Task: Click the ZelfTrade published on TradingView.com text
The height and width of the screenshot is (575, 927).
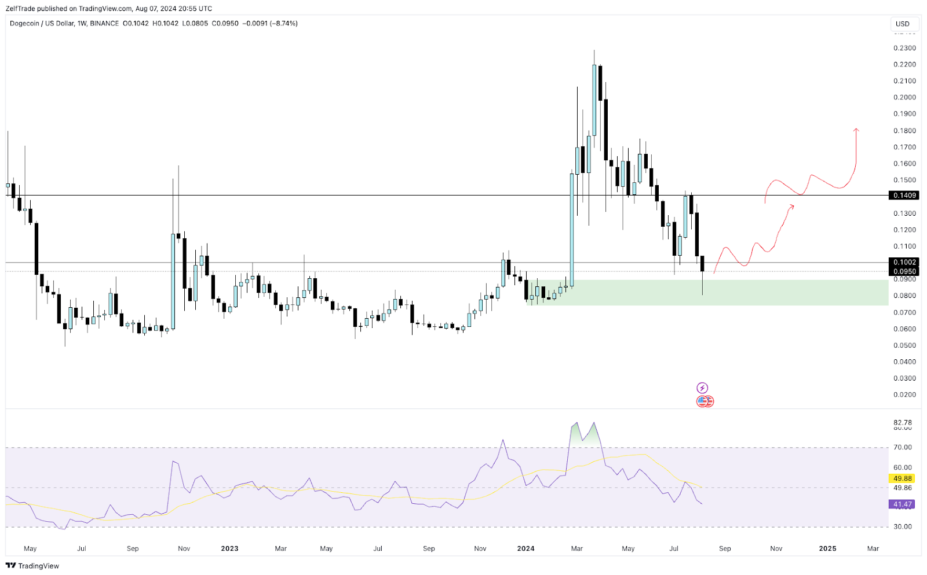Action: [x=108, y=9]
